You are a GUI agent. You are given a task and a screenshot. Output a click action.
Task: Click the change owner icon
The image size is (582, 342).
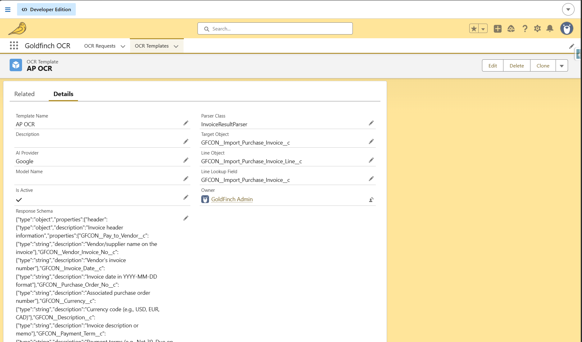[x=371, y=200]
